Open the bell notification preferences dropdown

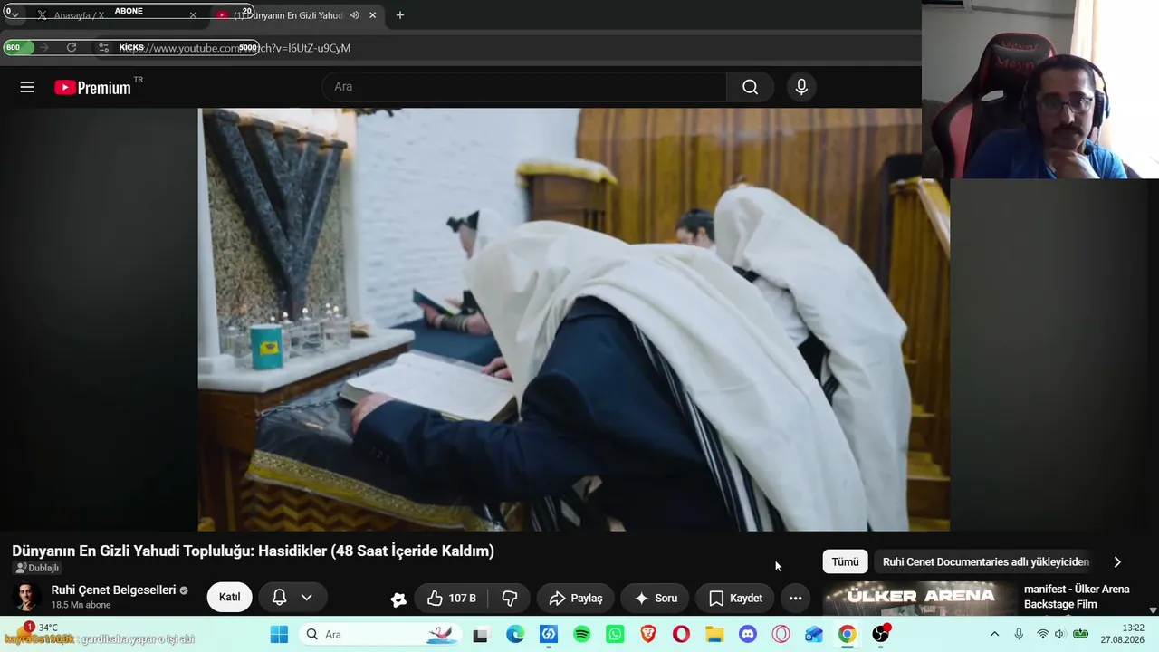pos(292,598)
